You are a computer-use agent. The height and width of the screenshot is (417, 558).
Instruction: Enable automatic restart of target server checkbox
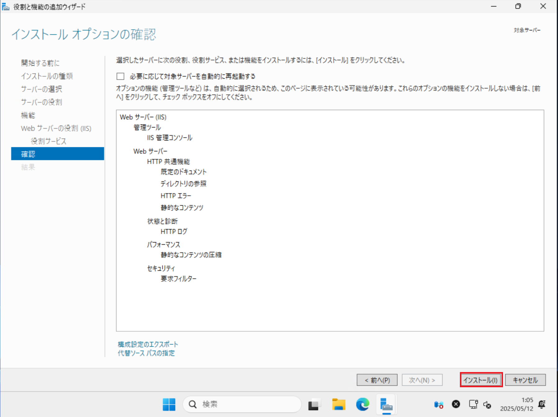pyautogui.click(x=120, y=76)
